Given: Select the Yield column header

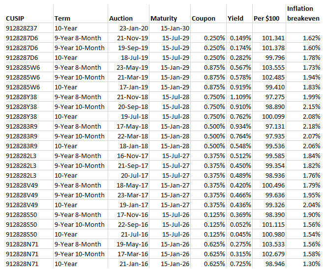Looking at the screenshot, I should tap(236, 18).
